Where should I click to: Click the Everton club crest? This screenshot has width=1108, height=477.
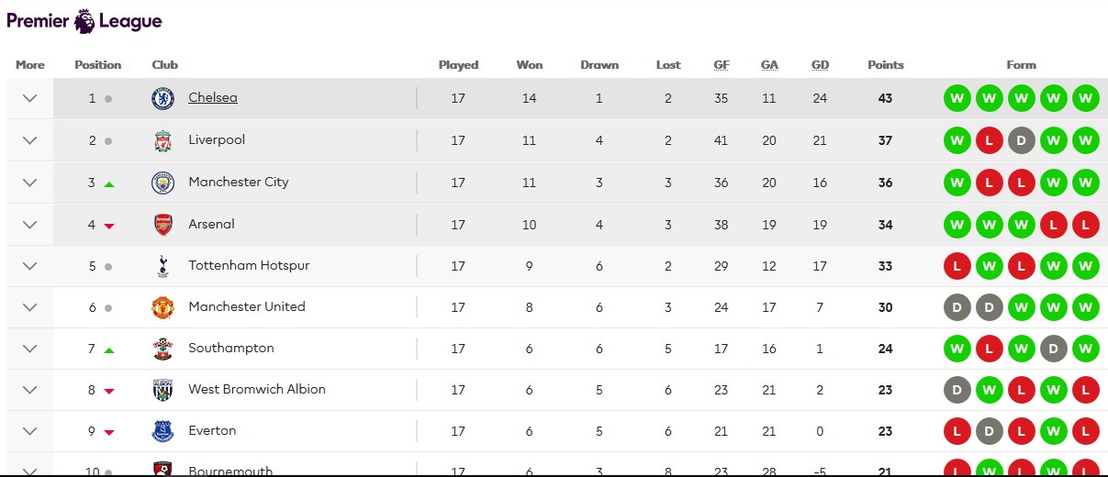(x=162, y=431)
